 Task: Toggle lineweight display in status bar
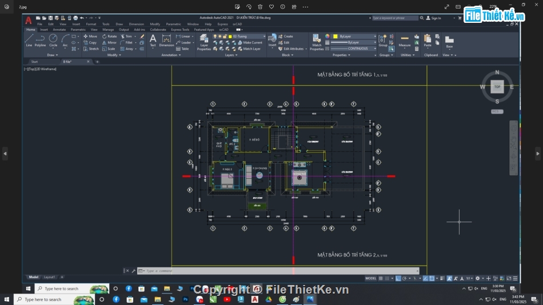(442, 278)
